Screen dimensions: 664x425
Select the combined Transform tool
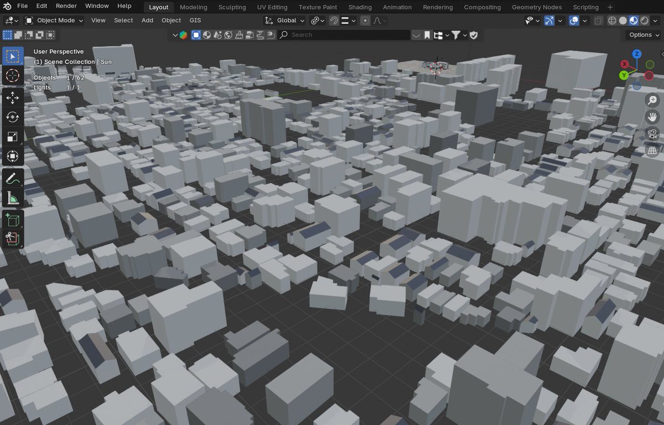[x=13, y=156]
